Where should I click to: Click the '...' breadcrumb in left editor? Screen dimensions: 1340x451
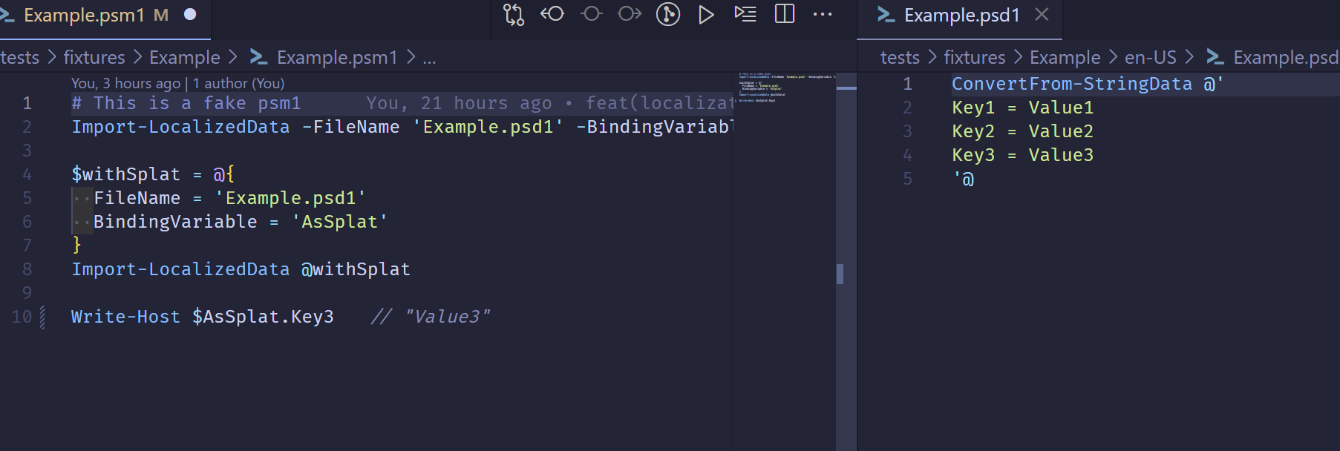[429, 57]
